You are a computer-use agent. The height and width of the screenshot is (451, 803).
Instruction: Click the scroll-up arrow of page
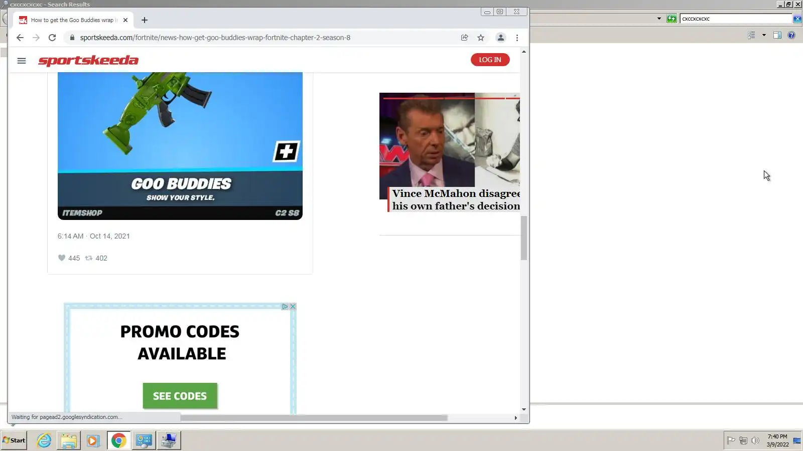tap(524, 52)
